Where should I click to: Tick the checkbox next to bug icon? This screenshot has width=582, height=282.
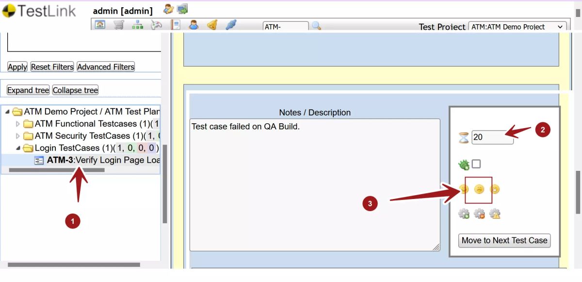476,164
